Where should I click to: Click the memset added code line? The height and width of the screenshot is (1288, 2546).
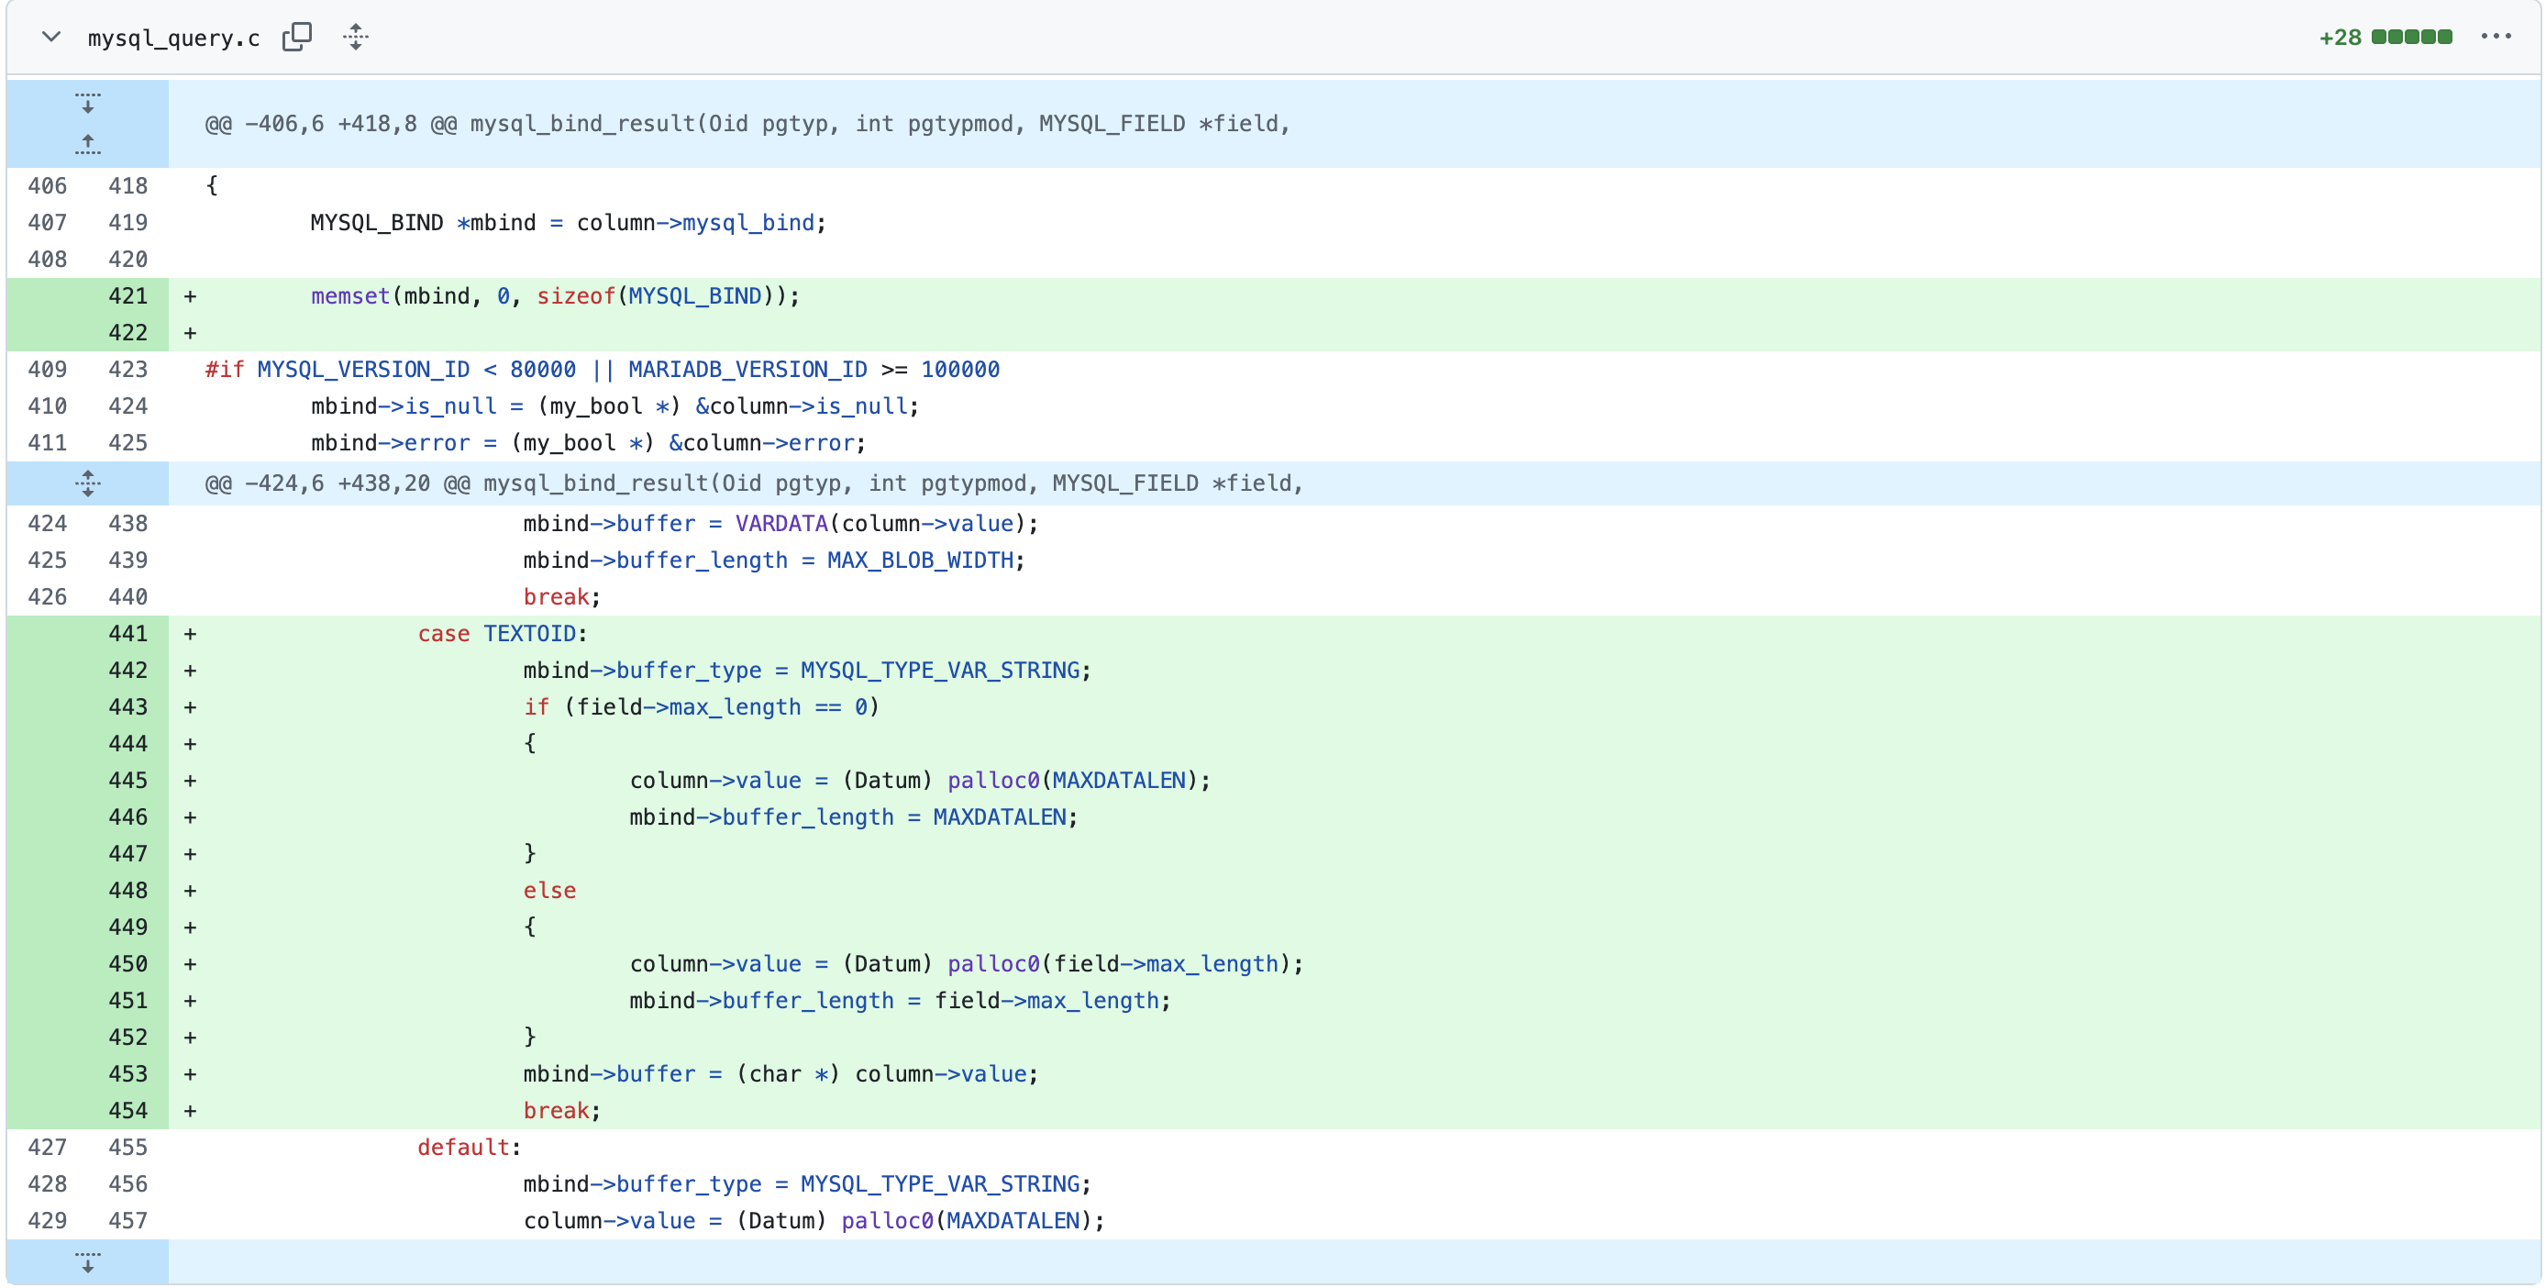point(553,296)
